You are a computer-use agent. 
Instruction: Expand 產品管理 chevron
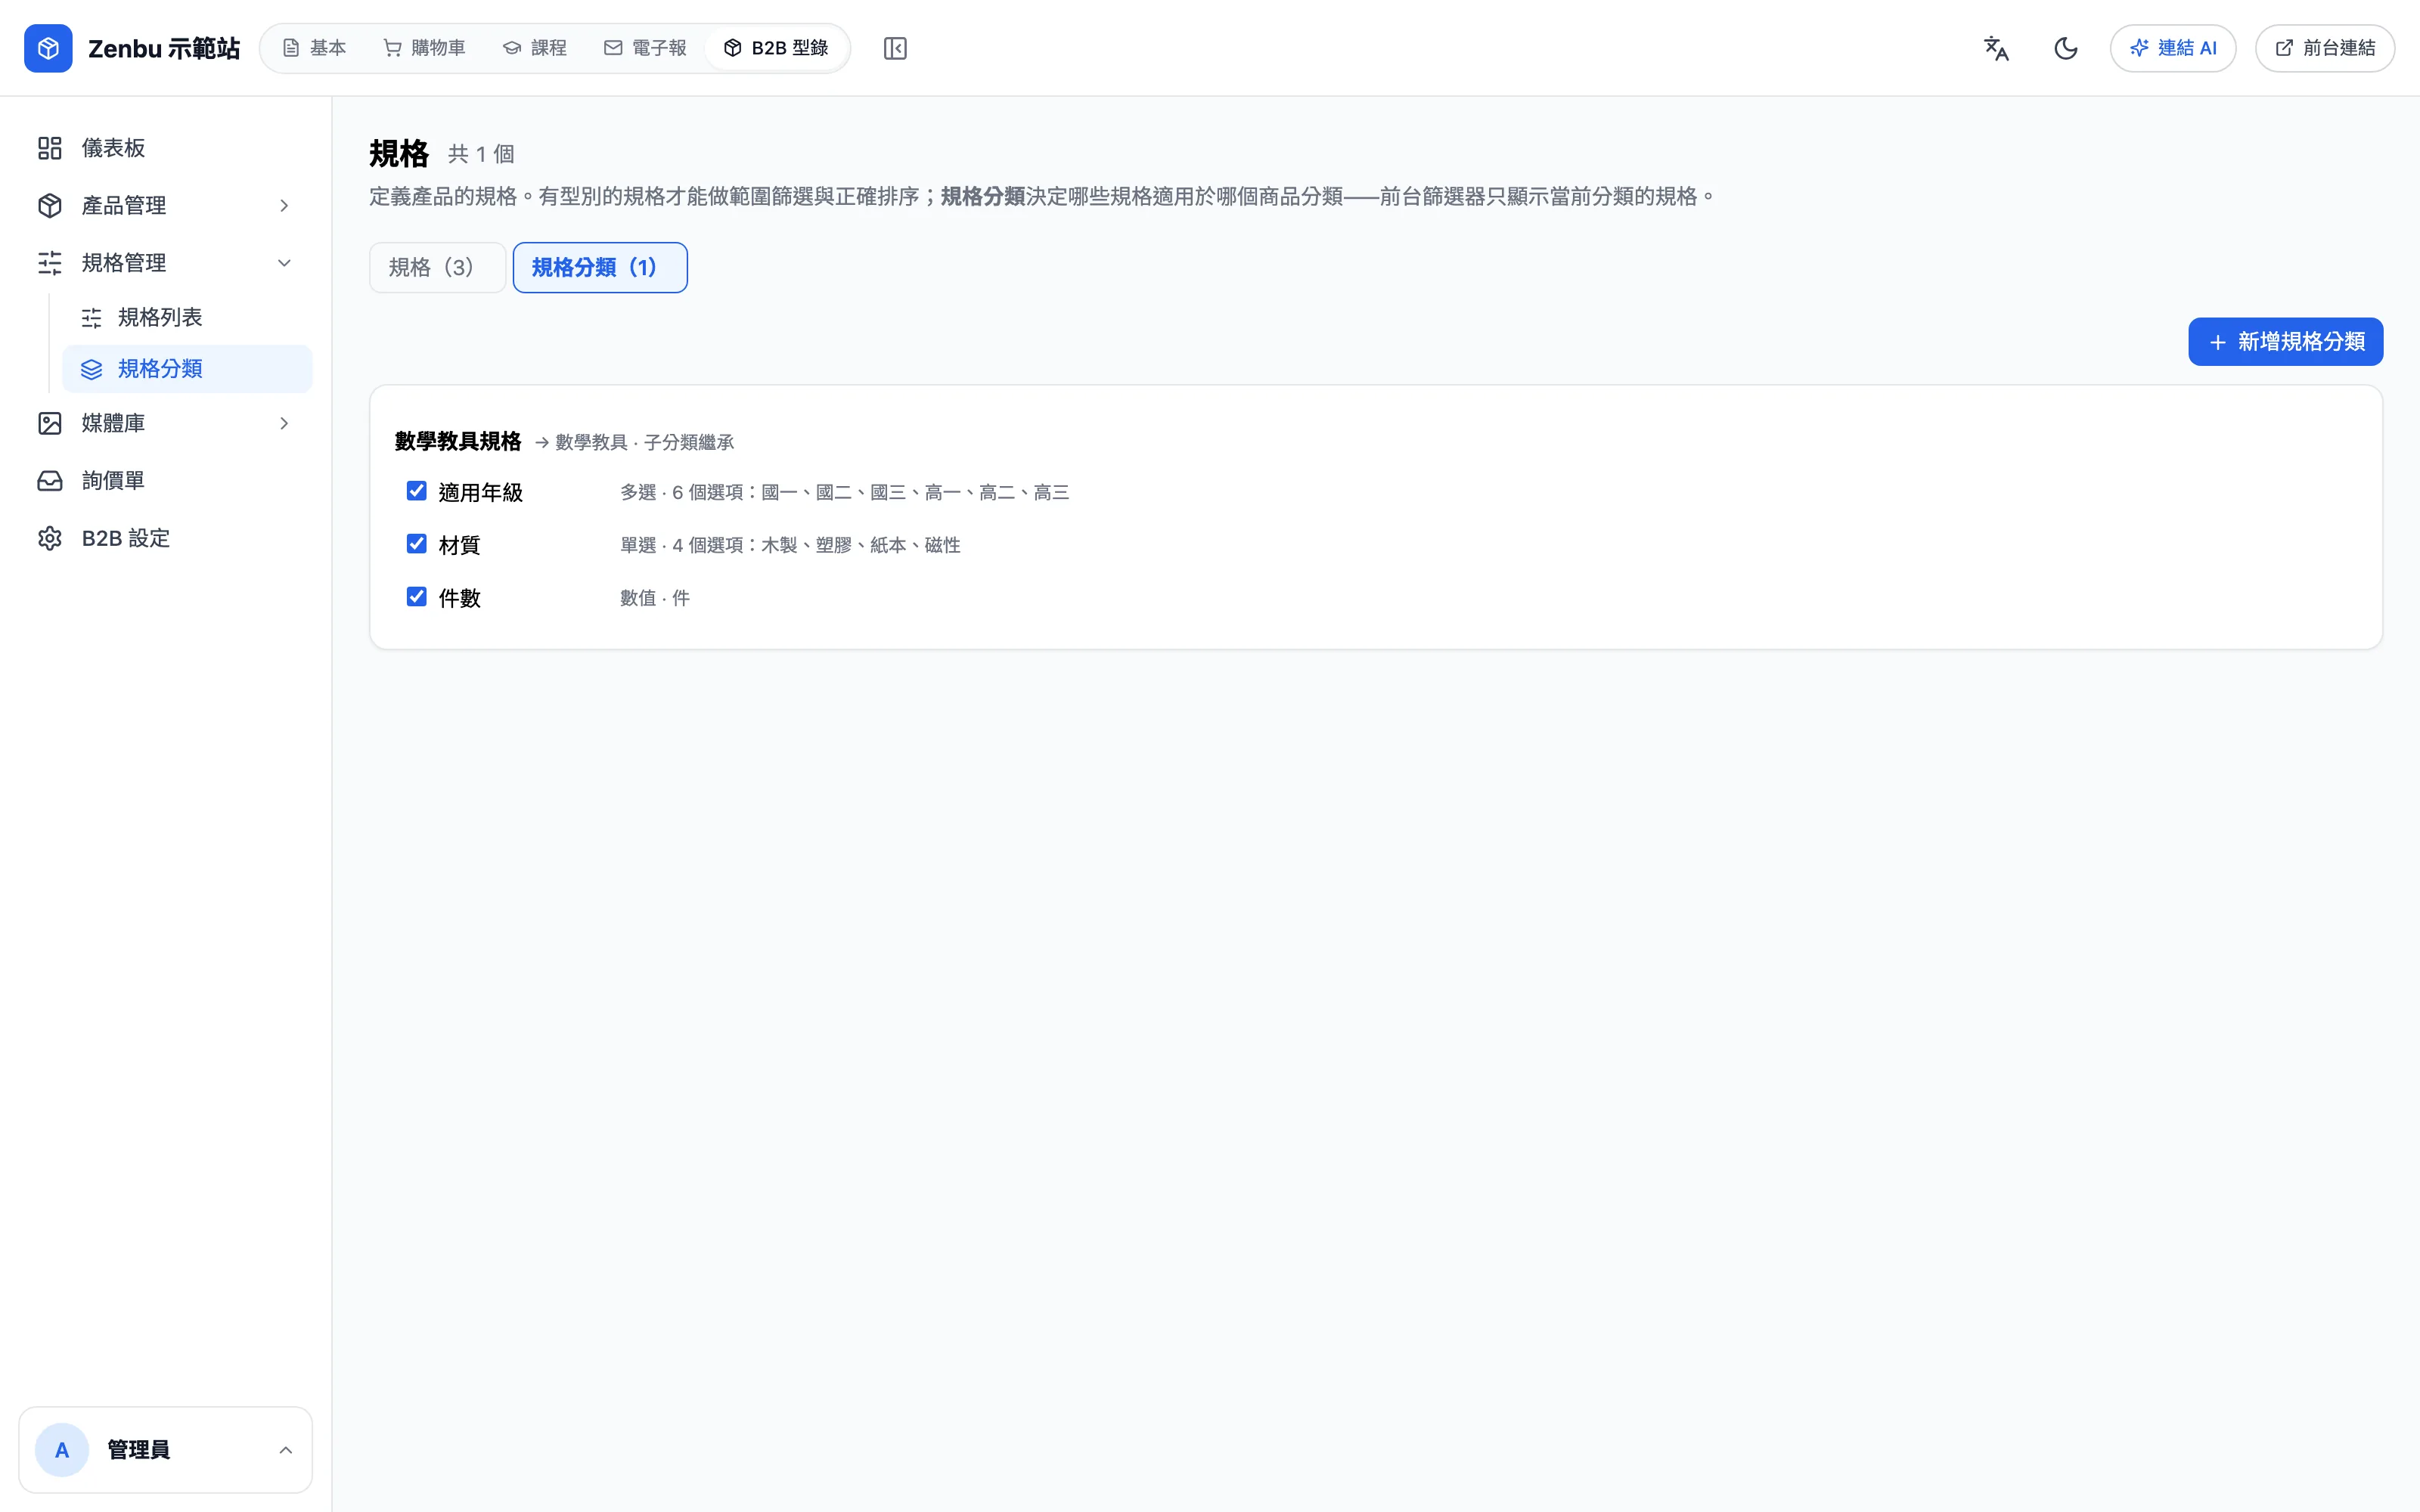(x=284, y=205)
